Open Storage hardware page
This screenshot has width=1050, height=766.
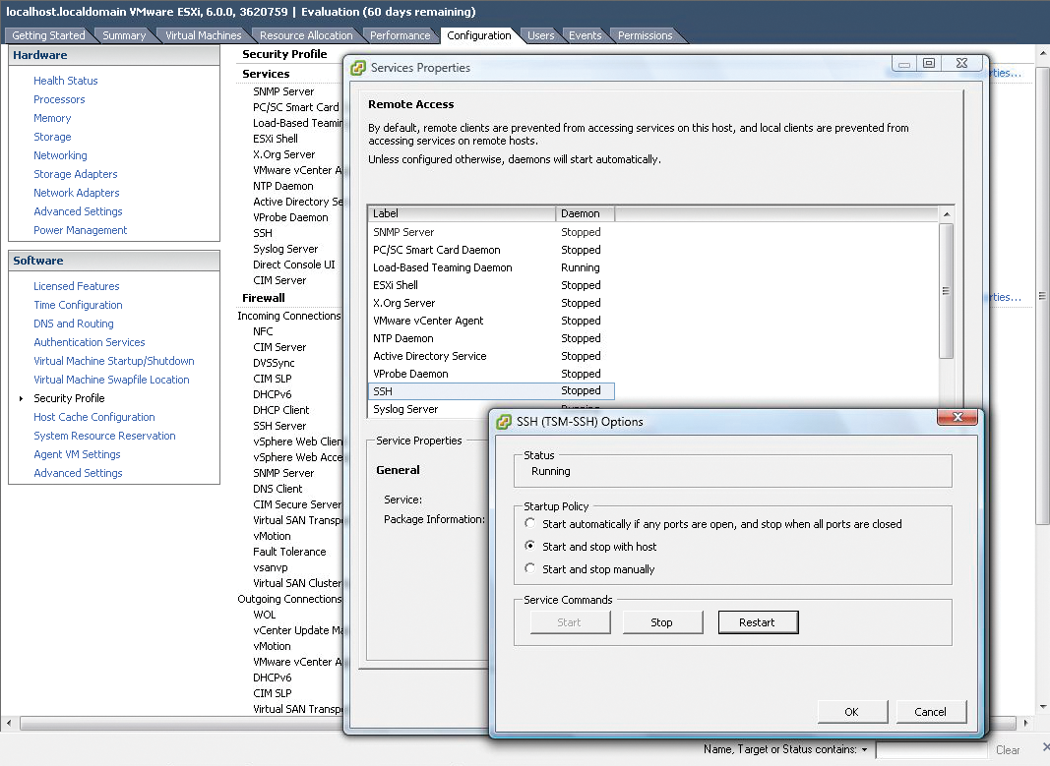pyautogui.click(x=52, y=137)
